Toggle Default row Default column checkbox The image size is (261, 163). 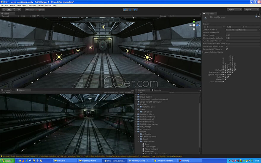tap(235, 70)
